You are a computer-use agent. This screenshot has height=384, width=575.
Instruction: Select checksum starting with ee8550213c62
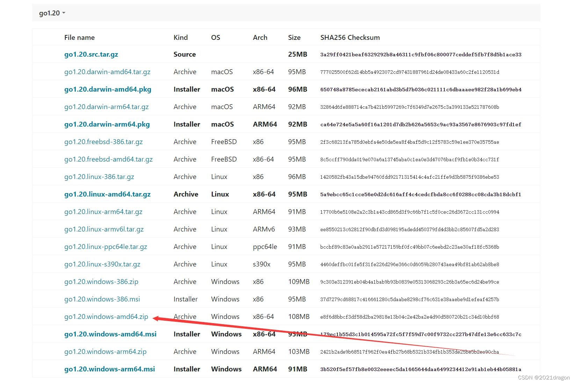coord(410,229)
